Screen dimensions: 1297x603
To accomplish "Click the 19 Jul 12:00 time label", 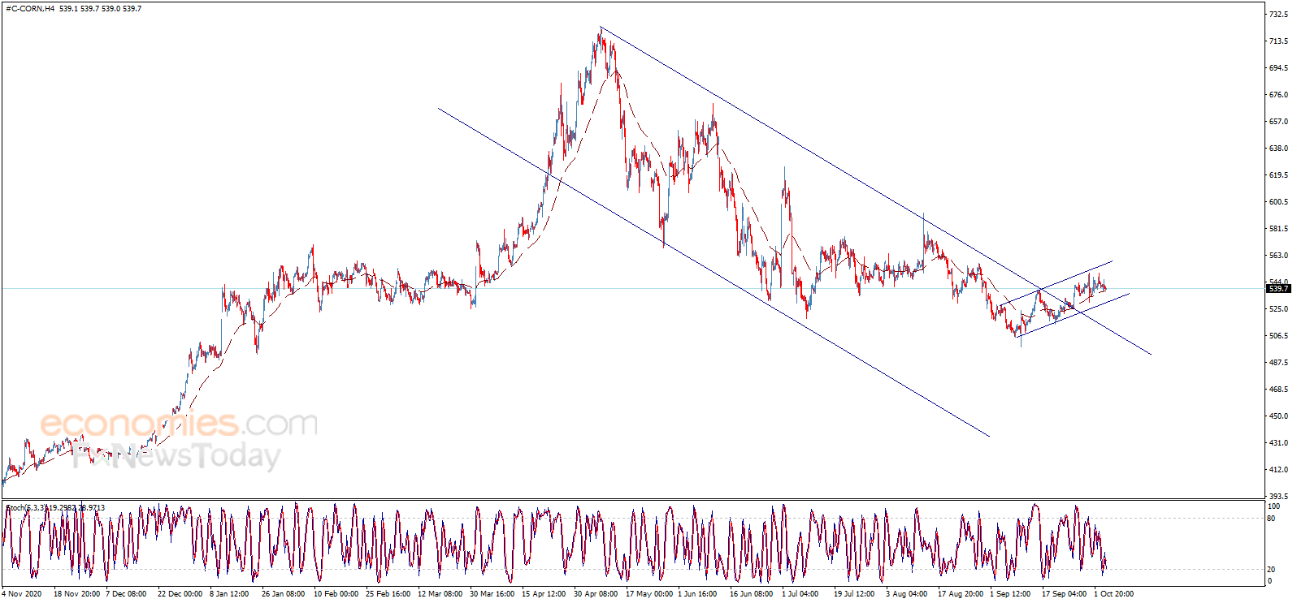I will pos(854,593).
